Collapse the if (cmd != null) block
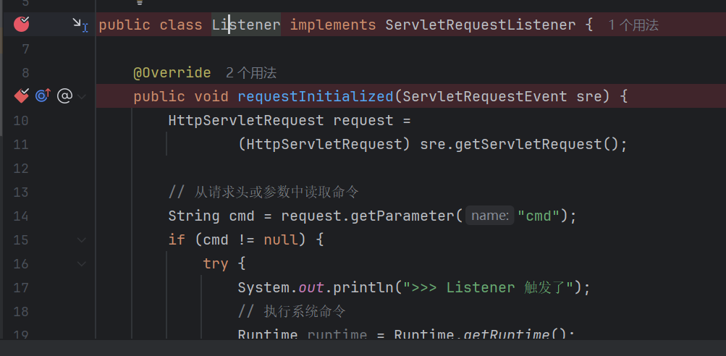Viewport: 726px width, 356px height. pos(82,240)
